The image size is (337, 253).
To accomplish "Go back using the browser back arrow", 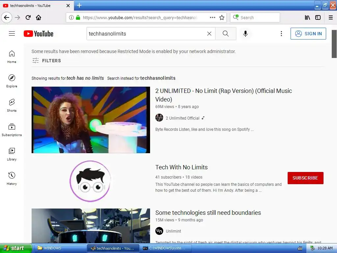I will [x=7, y=17].
